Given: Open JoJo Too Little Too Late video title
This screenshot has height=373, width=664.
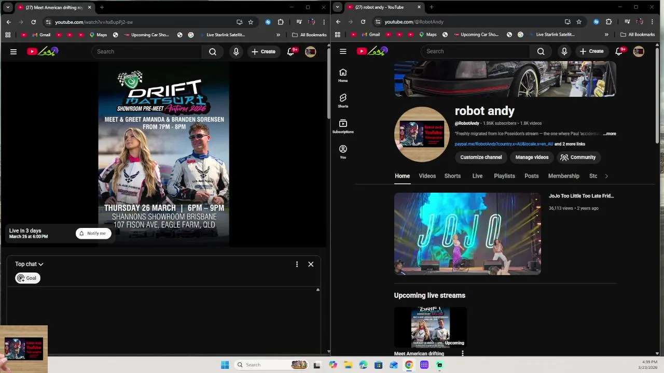Looking at the screenshot, I should click(581, 196).
